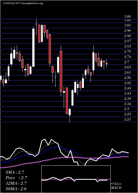The height and width of the screenshot is (193, 138).
Task: Click the Price : 2.7 readout
Action: 16,178
